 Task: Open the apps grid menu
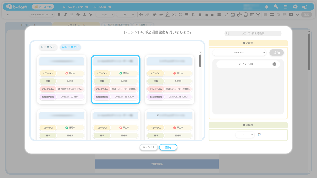pyautogui.click(x=286, y=7)
